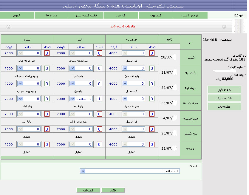Click Saturday lunch quantity field
Screen dimensions: 249x195
point(99,53)
